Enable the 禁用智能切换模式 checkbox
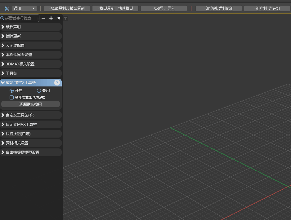The image size is (291, 220). pos(12,98)
